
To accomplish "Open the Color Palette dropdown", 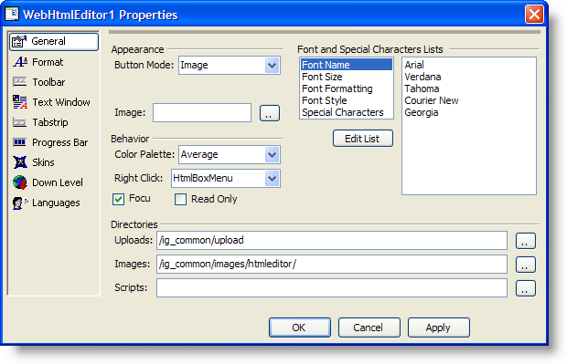I will point(272,155).
